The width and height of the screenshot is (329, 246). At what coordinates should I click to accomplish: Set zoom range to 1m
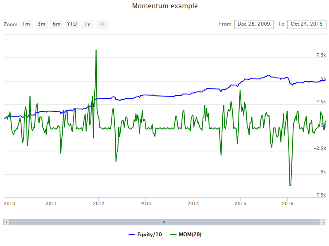26,24
